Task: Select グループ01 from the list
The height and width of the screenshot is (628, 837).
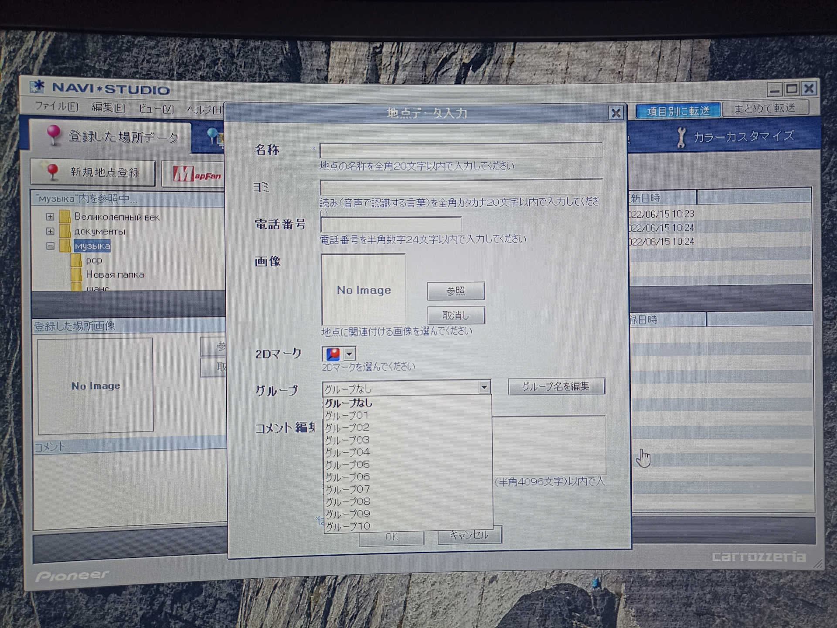Action: click(408, 415)
